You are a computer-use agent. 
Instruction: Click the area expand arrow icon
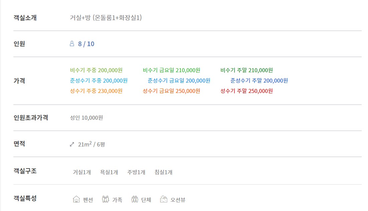click(72, 144)
